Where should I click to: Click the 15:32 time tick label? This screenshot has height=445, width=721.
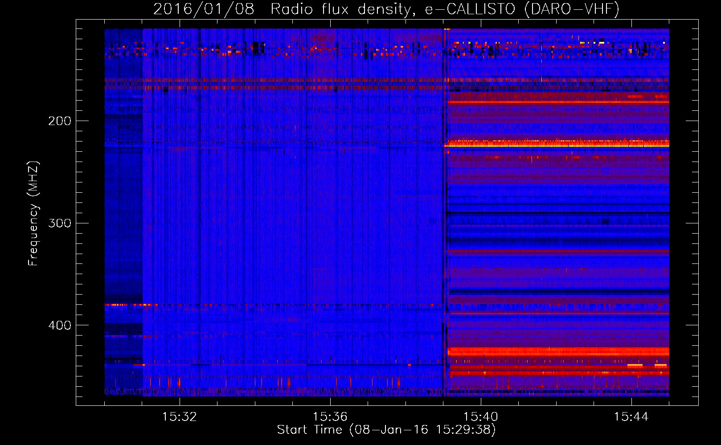[179, 417]
